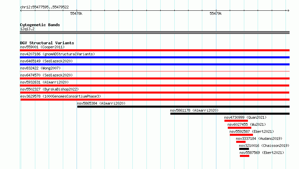Click the left arrow on the ruler
The width and height of the screenshot is (299, 169).
(21, 10)
